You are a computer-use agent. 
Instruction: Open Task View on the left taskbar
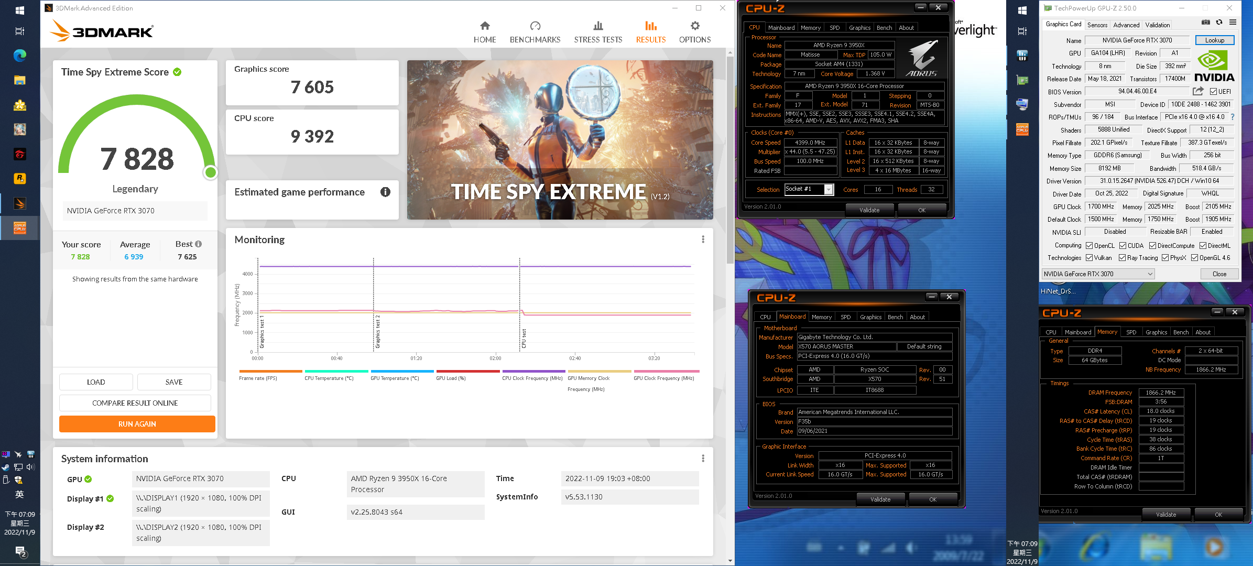pos(20,31)
